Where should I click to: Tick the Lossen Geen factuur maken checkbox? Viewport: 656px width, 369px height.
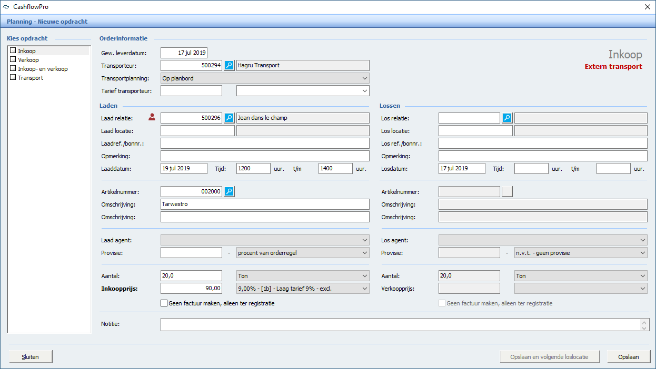click(x=442, y=303)
